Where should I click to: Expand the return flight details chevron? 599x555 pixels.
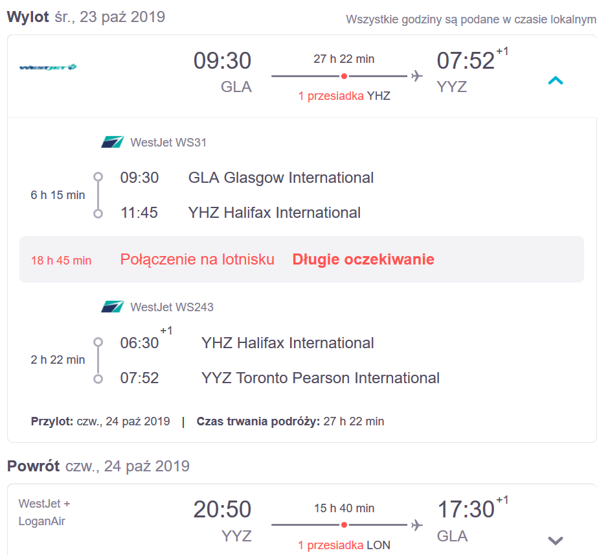[x=556, y=541]
